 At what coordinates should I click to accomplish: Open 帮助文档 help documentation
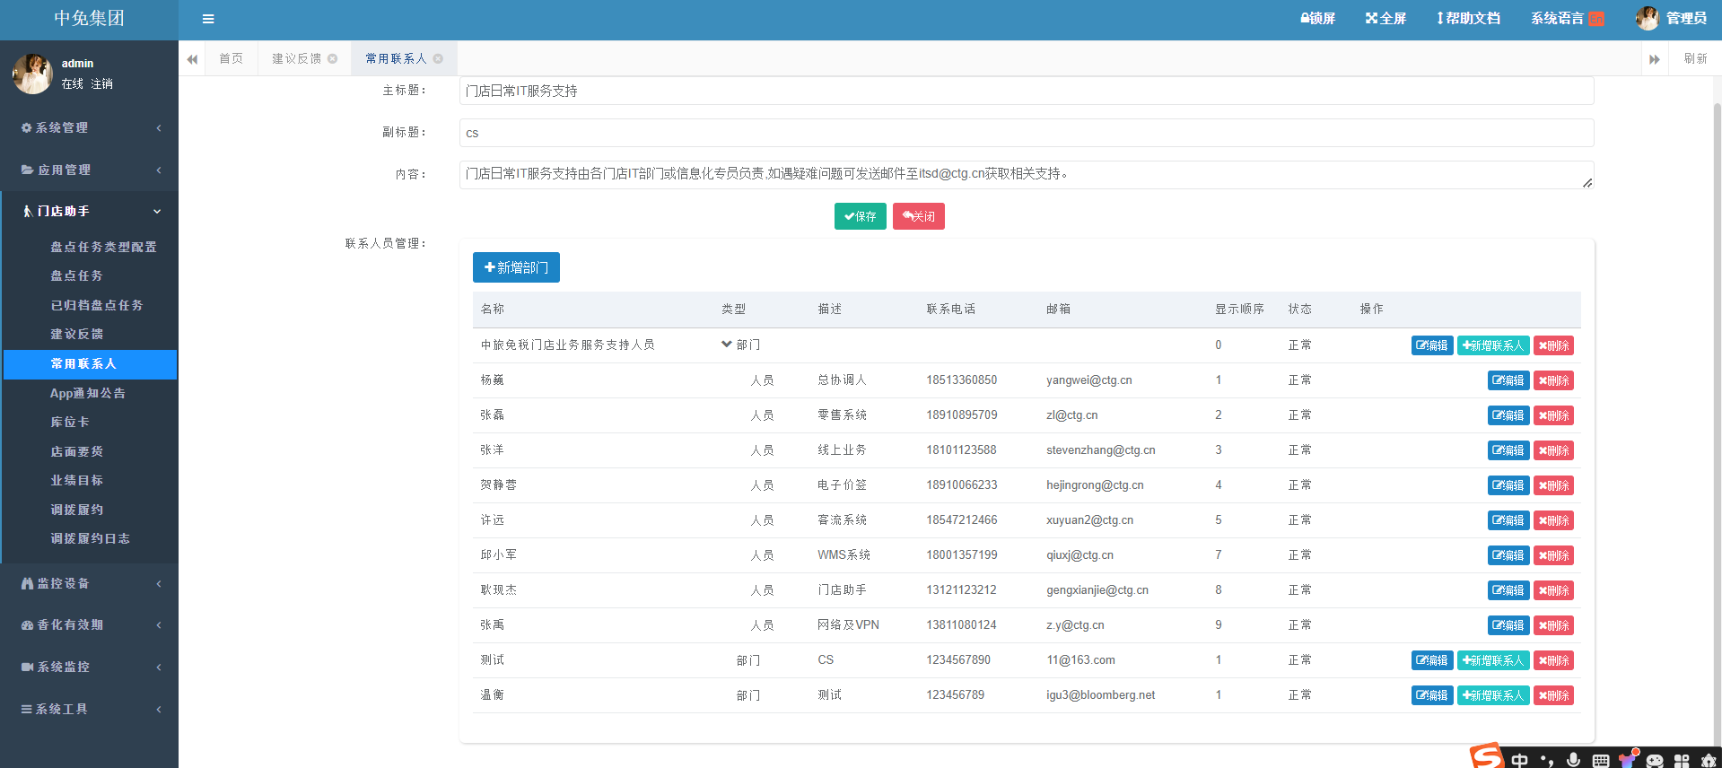click(x=1468, y=19)
